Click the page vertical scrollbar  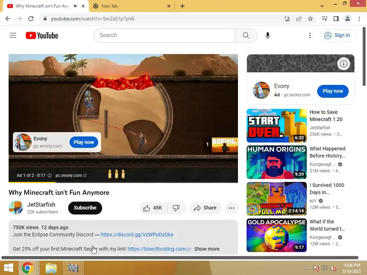(x=364, y=57)
